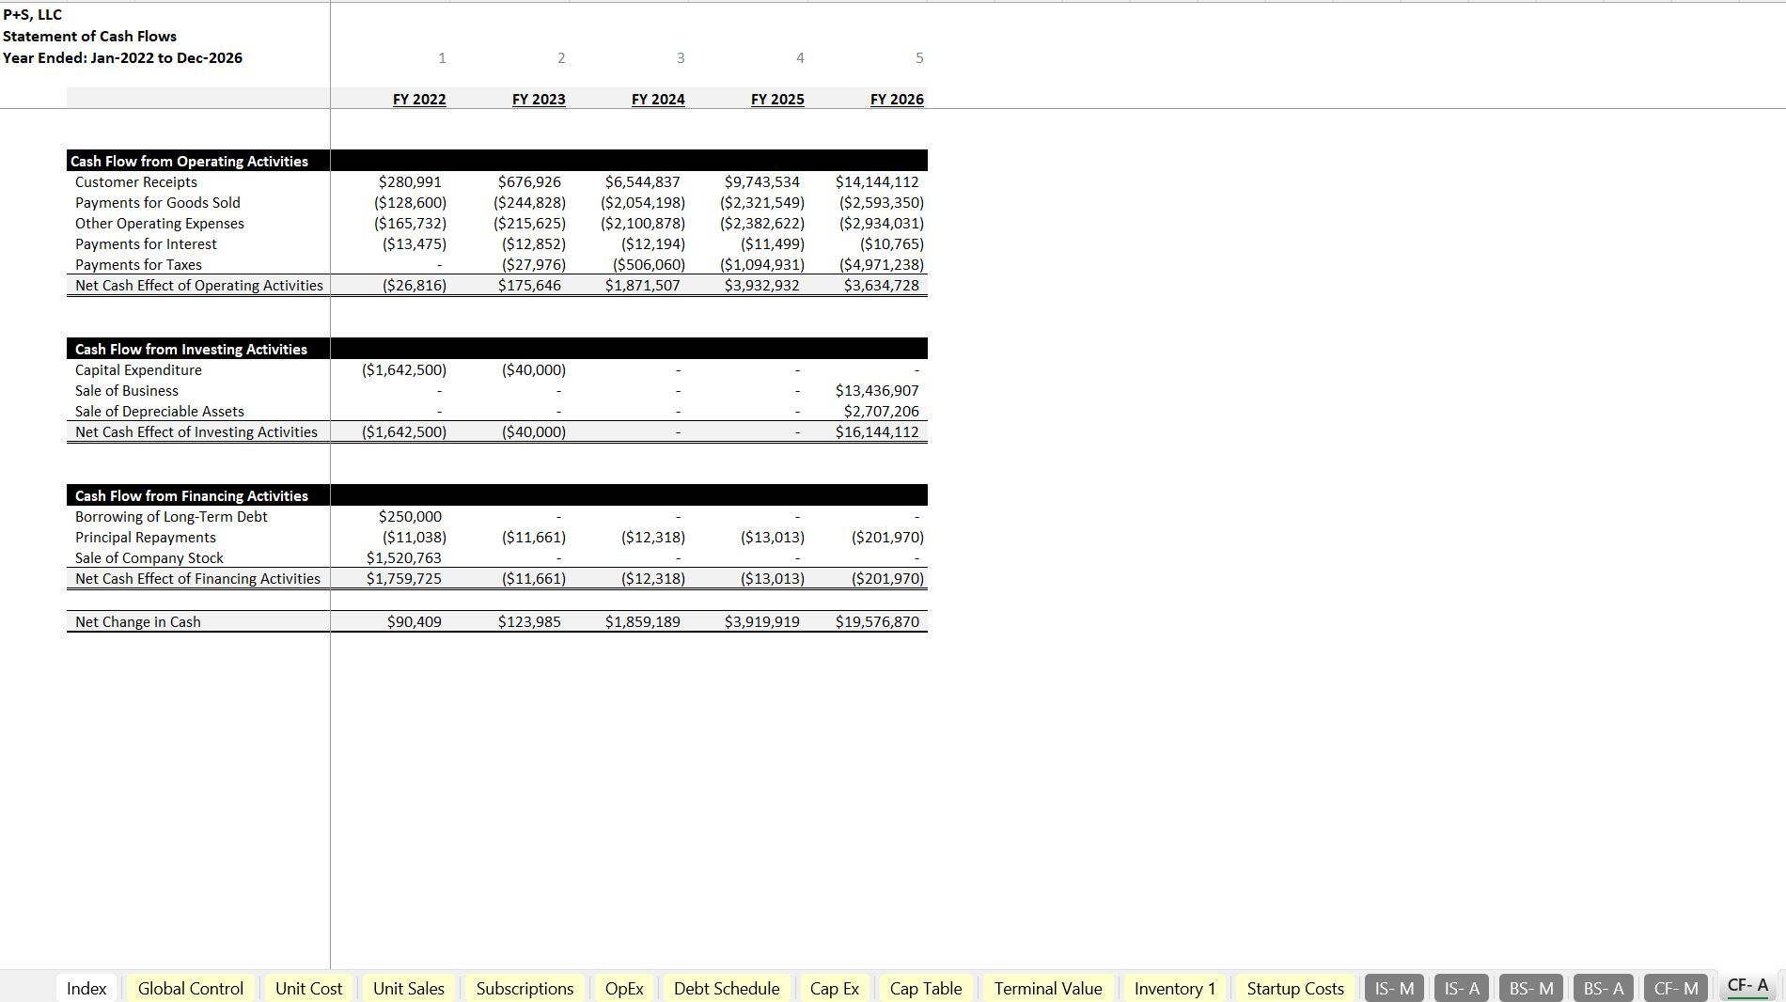Select the Payments for Goods Sold label
The image size is (1786, 1002).
[158, 202]
